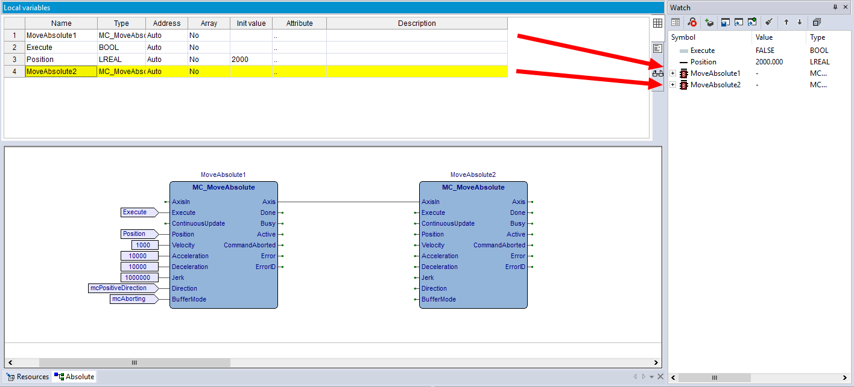
Task: Click the grid view icon beside the variables table
Action: (658, 23)
